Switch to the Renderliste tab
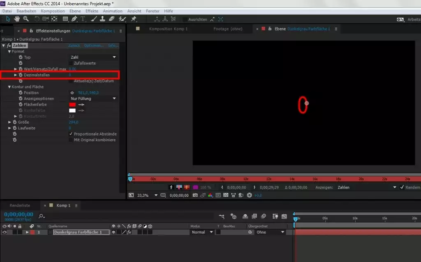Image resolution: width=421 pixels, height=262 pixels. [x=20, y=205]
